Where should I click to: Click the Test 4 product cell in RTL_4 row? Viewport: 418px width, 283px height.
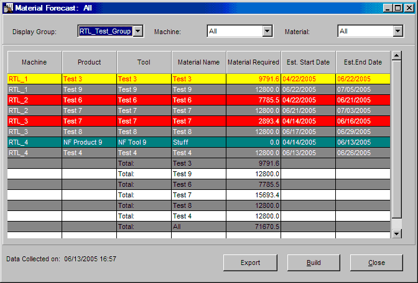click(x=90, y=153)
